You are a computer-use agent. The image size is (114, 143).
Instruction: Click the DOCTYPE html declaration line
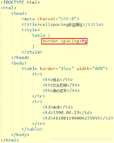(x=20, y=2)
